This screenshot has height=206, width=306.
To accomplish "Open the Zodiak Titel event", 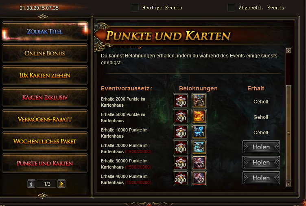I will point(45,31).
